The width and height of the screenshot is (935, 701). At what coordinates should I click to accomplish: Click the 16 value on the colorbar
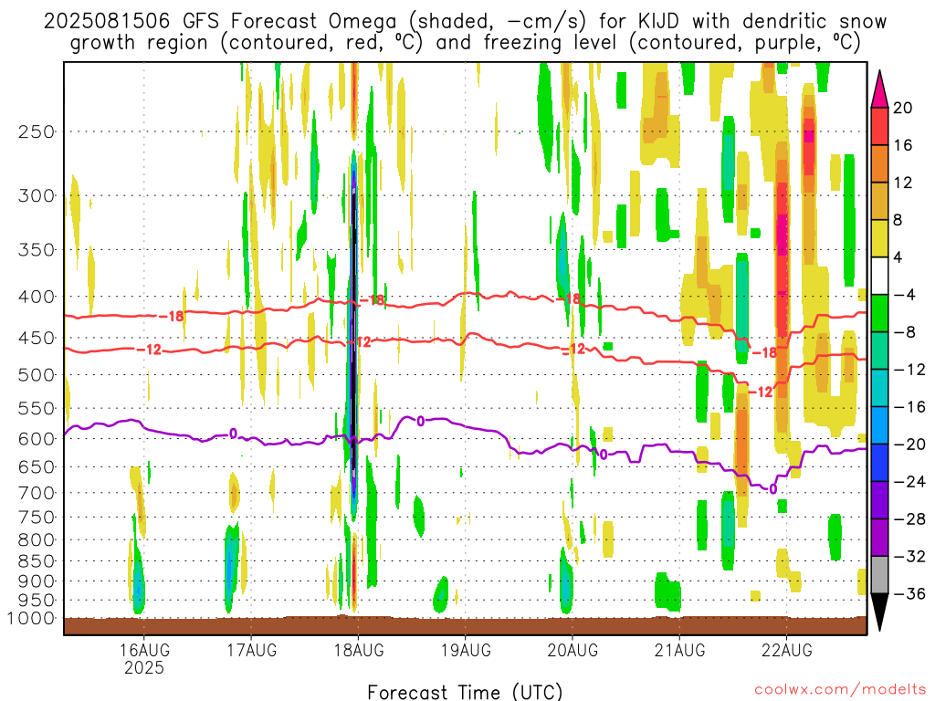pos(903,145)
